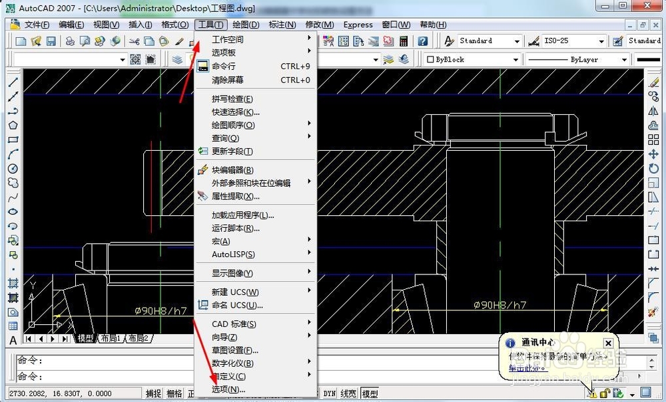Open the Standard text style dropdown
The height and width of the screenshot is (402, 666).
(x=517, y=41)
